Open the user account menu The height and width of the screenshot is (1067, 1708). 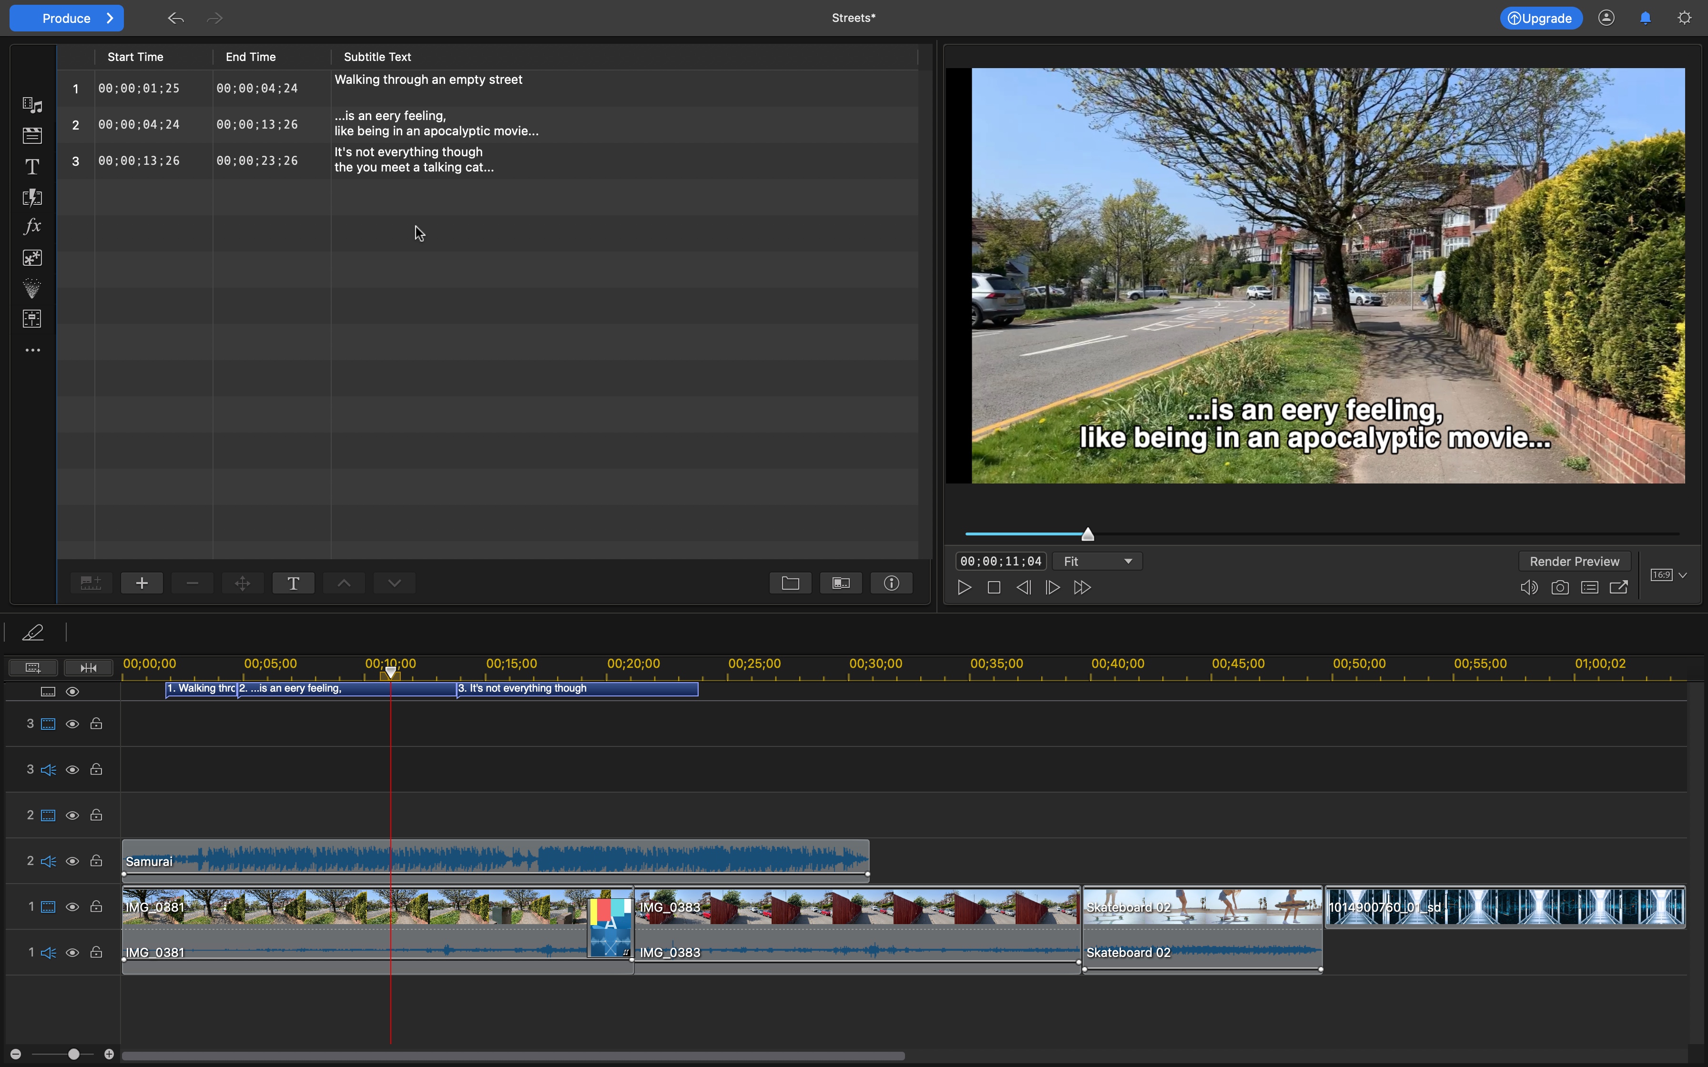click(x=1606, y=18)
